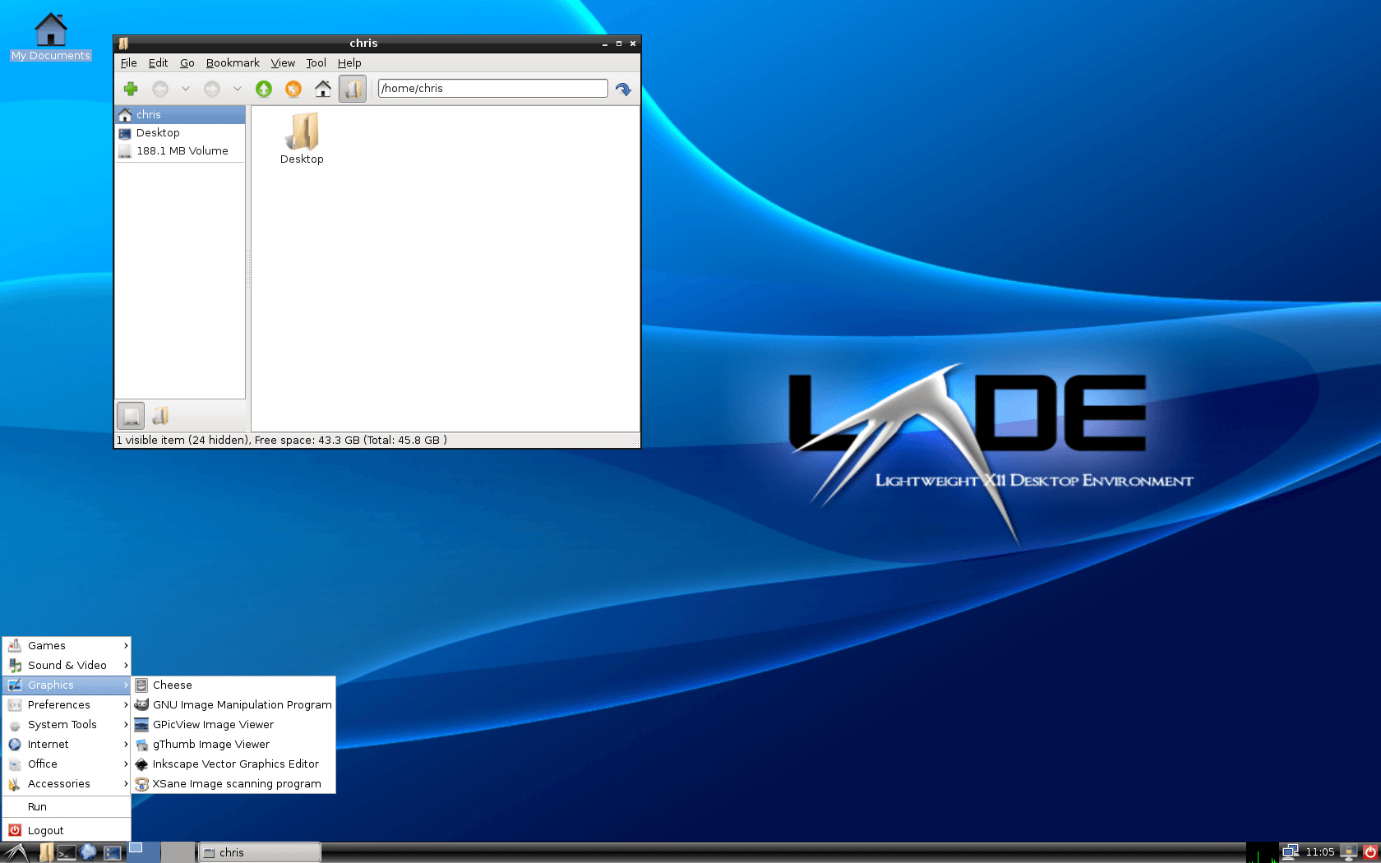Screen dimensions: 1381x863
Task: Toggle the side pane toolbar button
Action: tap(353, 89)
